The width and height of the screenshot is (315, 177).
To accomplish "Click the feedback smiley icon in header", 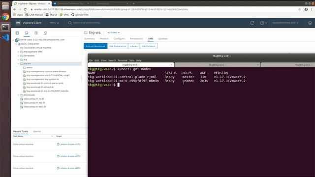I will click(310, 23).
